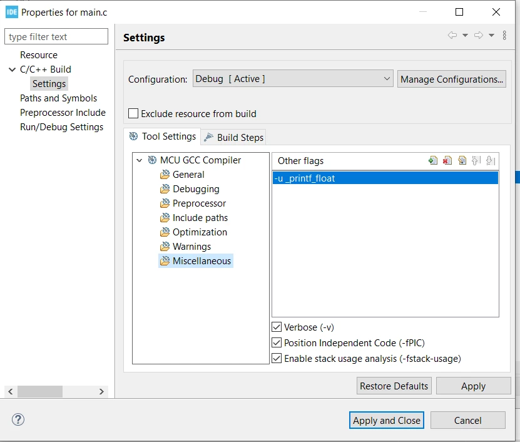Screen dimensions: 520x442
Task: Click Restore Defaults button
Action: [394, 386]
